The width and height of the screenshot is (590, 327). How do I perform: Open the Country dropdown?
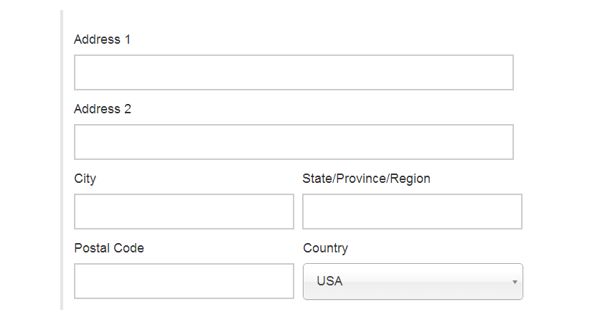[413, 281]
